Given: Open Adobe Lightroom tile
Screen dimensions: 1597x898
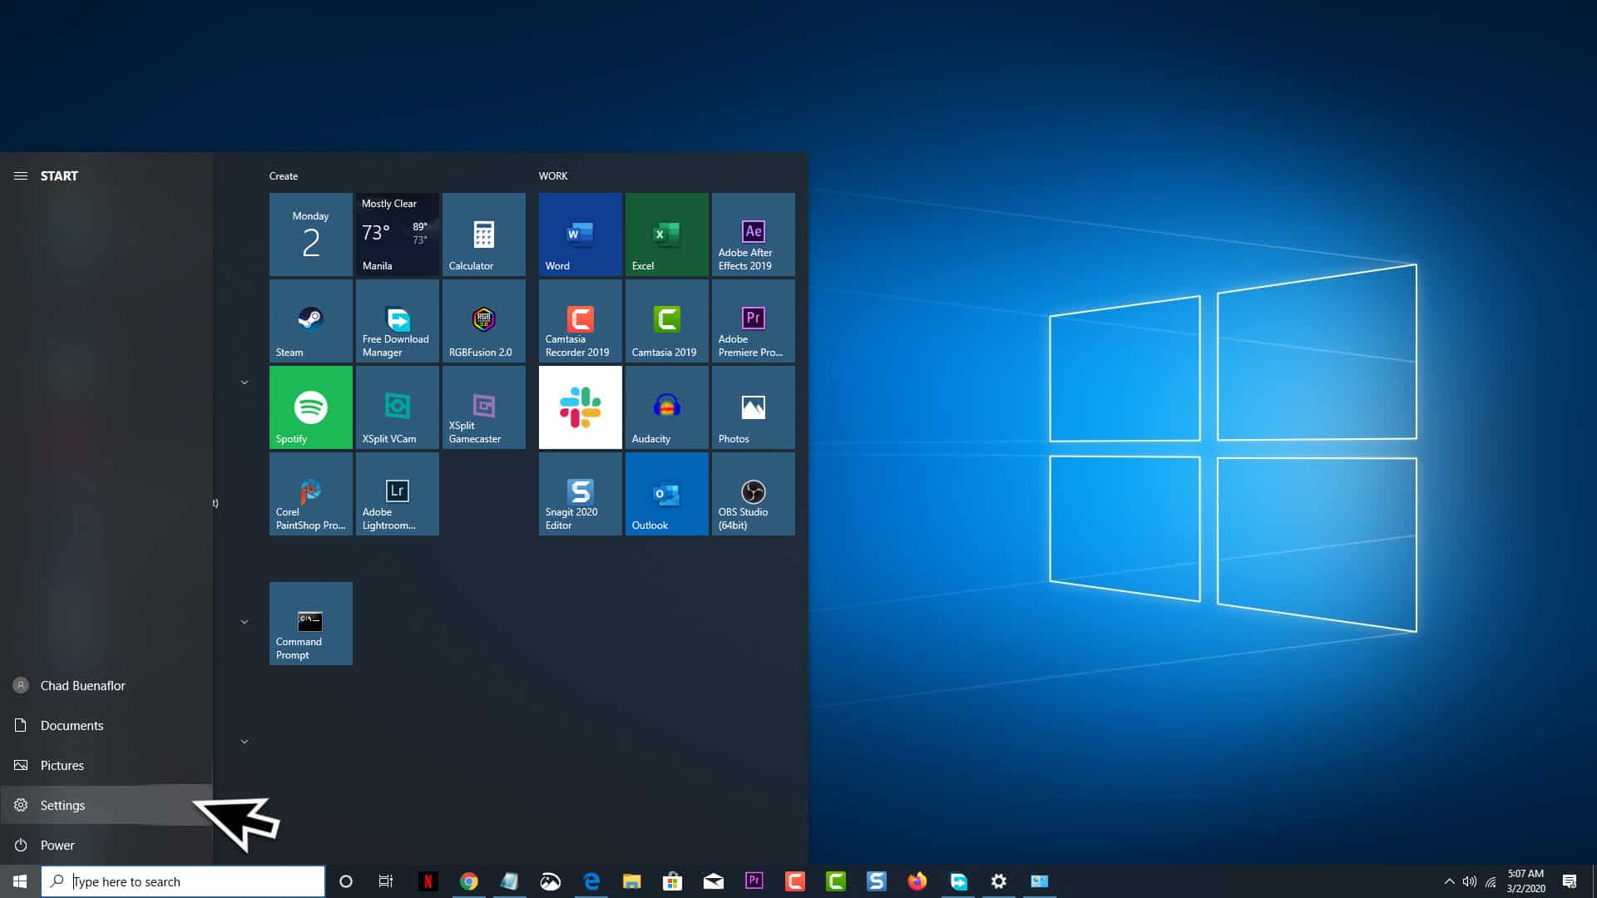Looking at the screenshot, I should 397,494.
